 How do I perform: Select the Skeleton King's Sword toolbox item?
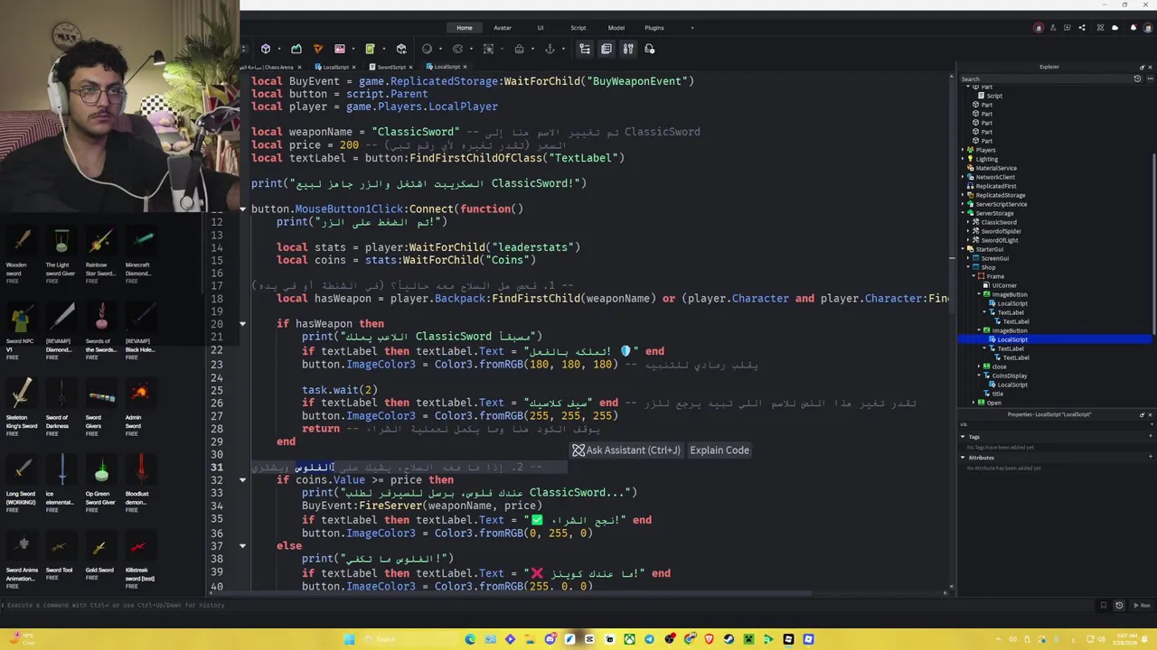pos(23,405)
